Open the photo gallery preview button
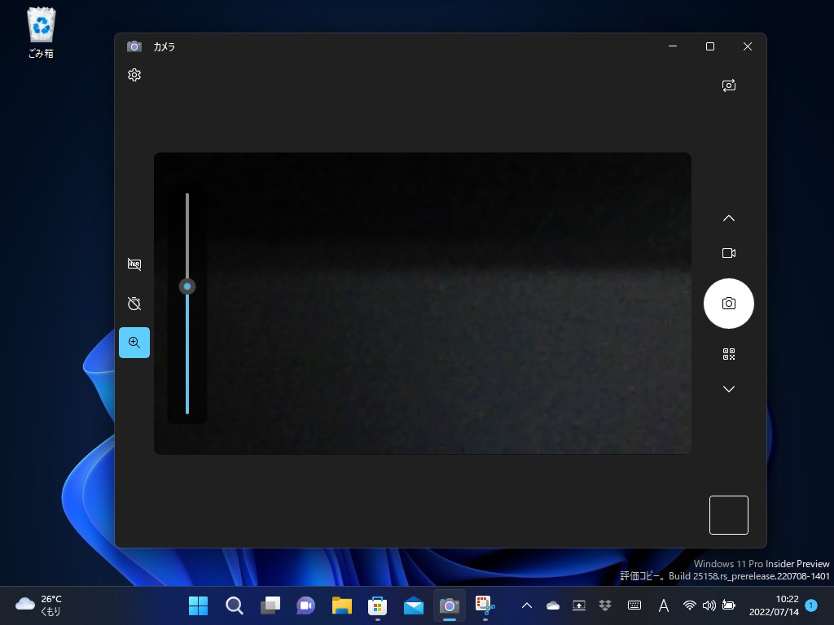 [728, 514]
